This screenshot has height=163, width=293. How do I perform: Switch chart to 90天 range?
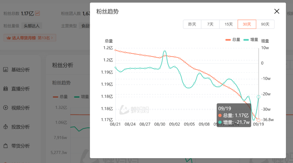265,24
